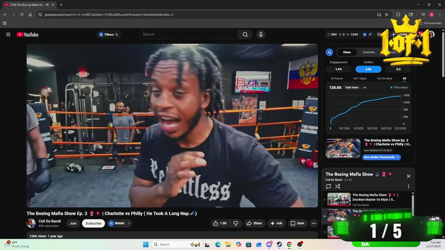
Task: Click vidIQ Remix button
Action: click(117, 223)
